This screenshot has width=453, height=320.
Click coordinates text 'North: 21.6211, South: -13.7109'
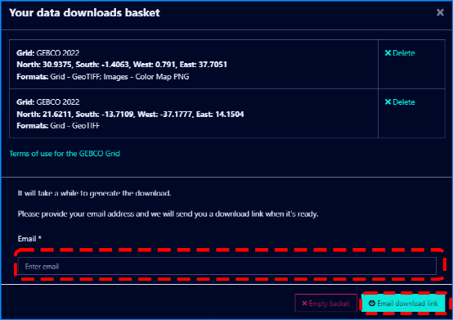(x=75, y=115)
